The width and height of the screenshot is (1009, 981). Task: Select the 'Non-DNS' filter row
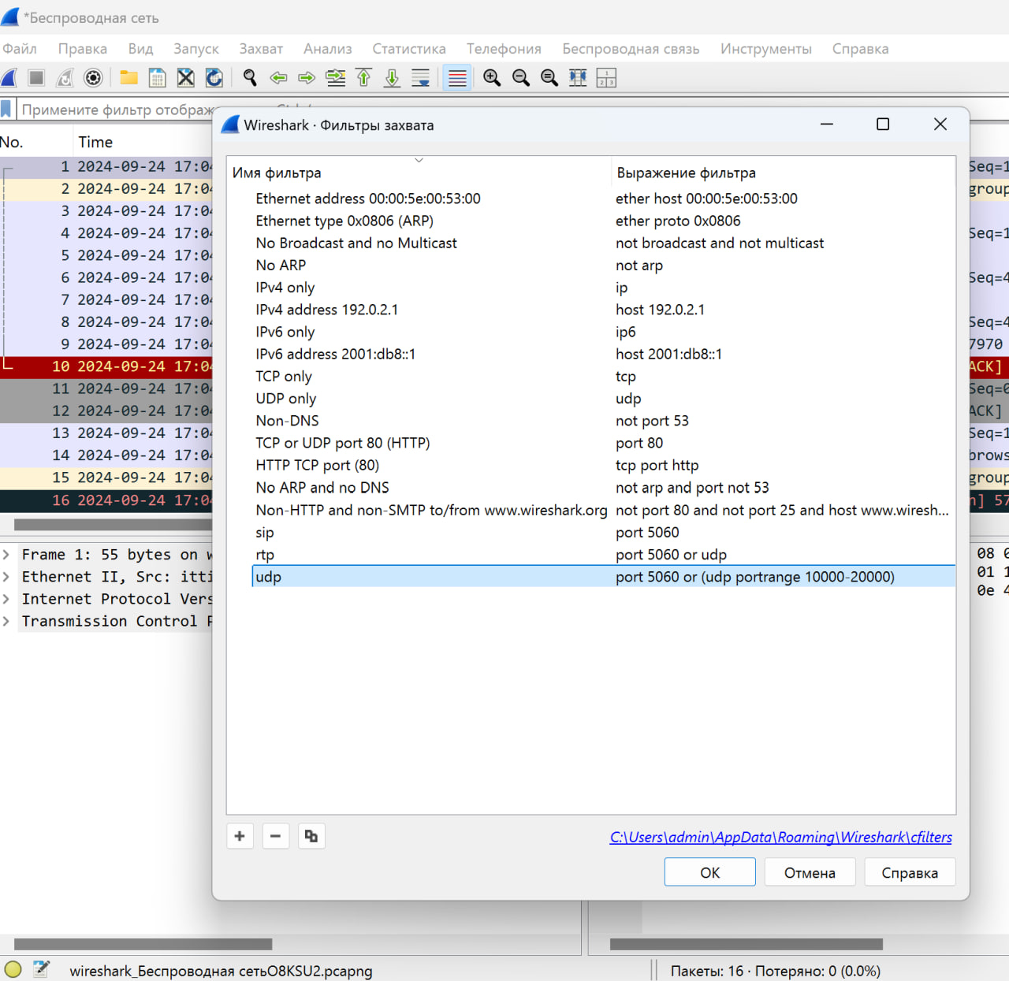click(x=604, y=421)
